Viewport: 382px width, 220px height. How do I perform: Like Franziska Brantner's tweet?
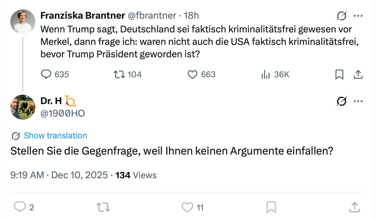coord(192,74)
